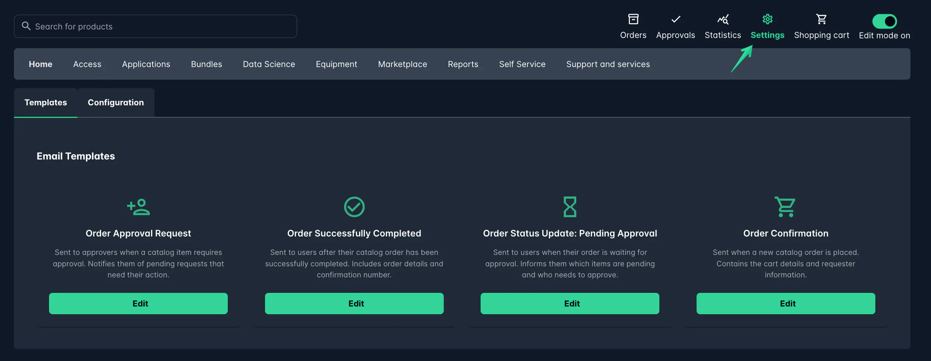Edit the Order Status Update template
The image size is (931, 361).
point(569,304)
